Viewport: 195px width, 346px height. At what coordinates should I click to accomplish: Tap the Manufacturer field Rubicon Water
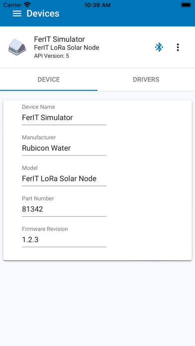point(64,148)
